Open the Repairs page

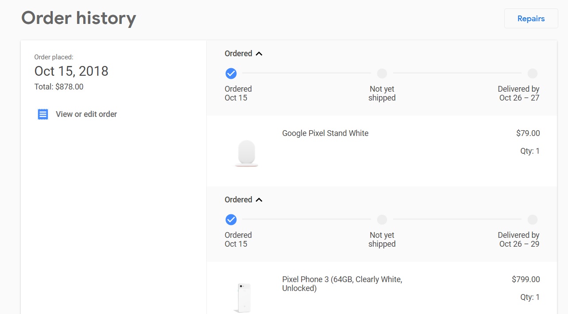pos(531,19)
